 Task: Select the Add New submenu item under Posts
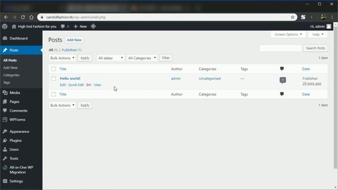coord(11,68)
